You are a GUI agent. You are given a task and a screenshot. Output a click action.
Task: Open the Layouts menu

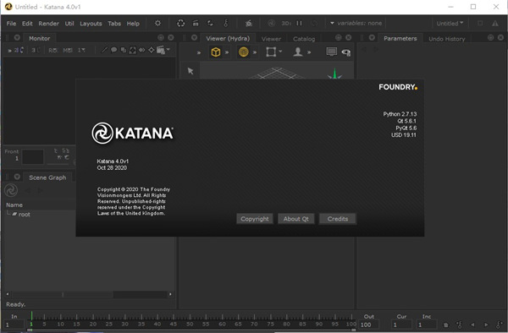point(91,24)
